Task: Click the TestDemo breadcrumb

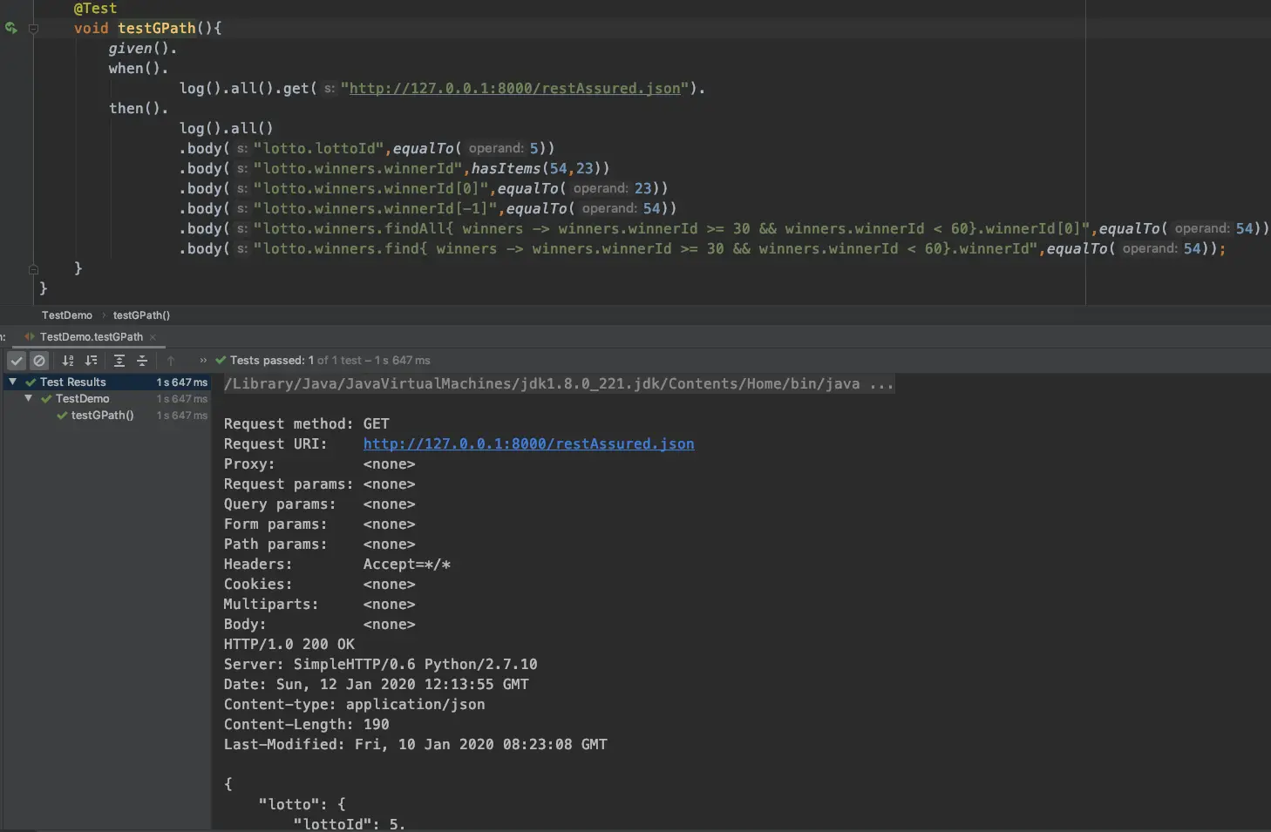Action: [67, 315]
